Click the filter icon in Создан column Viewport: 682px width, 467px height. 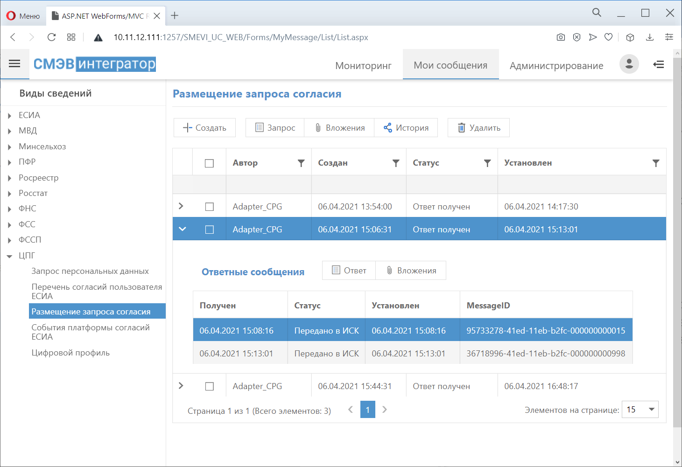pos(396,163)
